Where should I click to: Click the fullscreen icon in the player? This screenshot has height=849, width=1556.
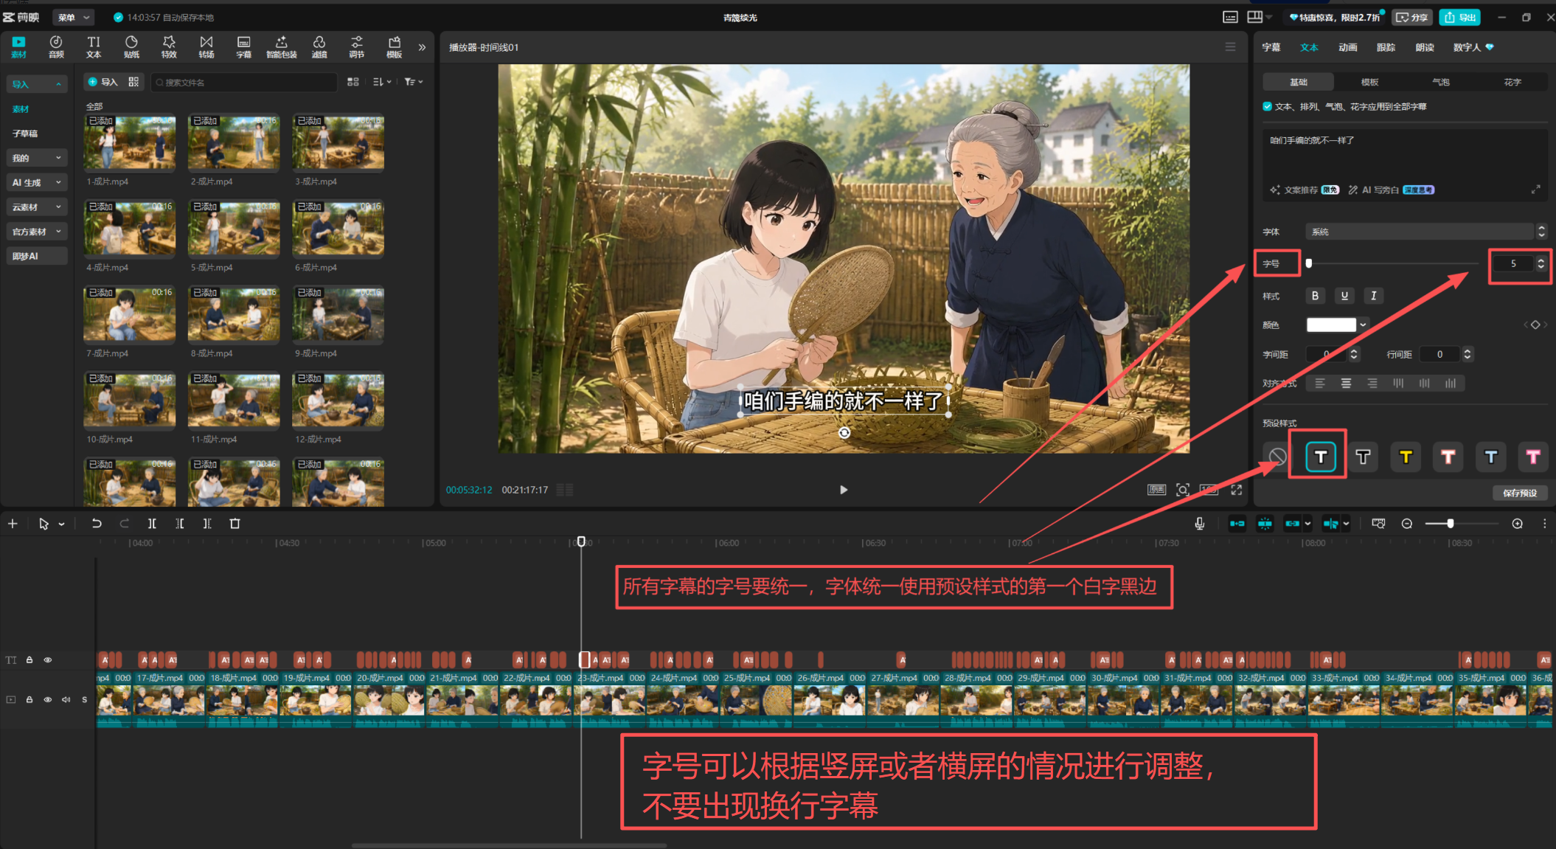pos(1237,490)
